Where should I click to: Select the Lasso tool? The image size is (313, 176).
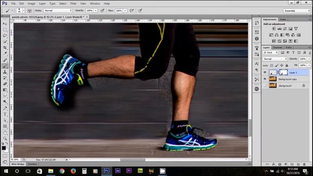(x=5, y=36)
